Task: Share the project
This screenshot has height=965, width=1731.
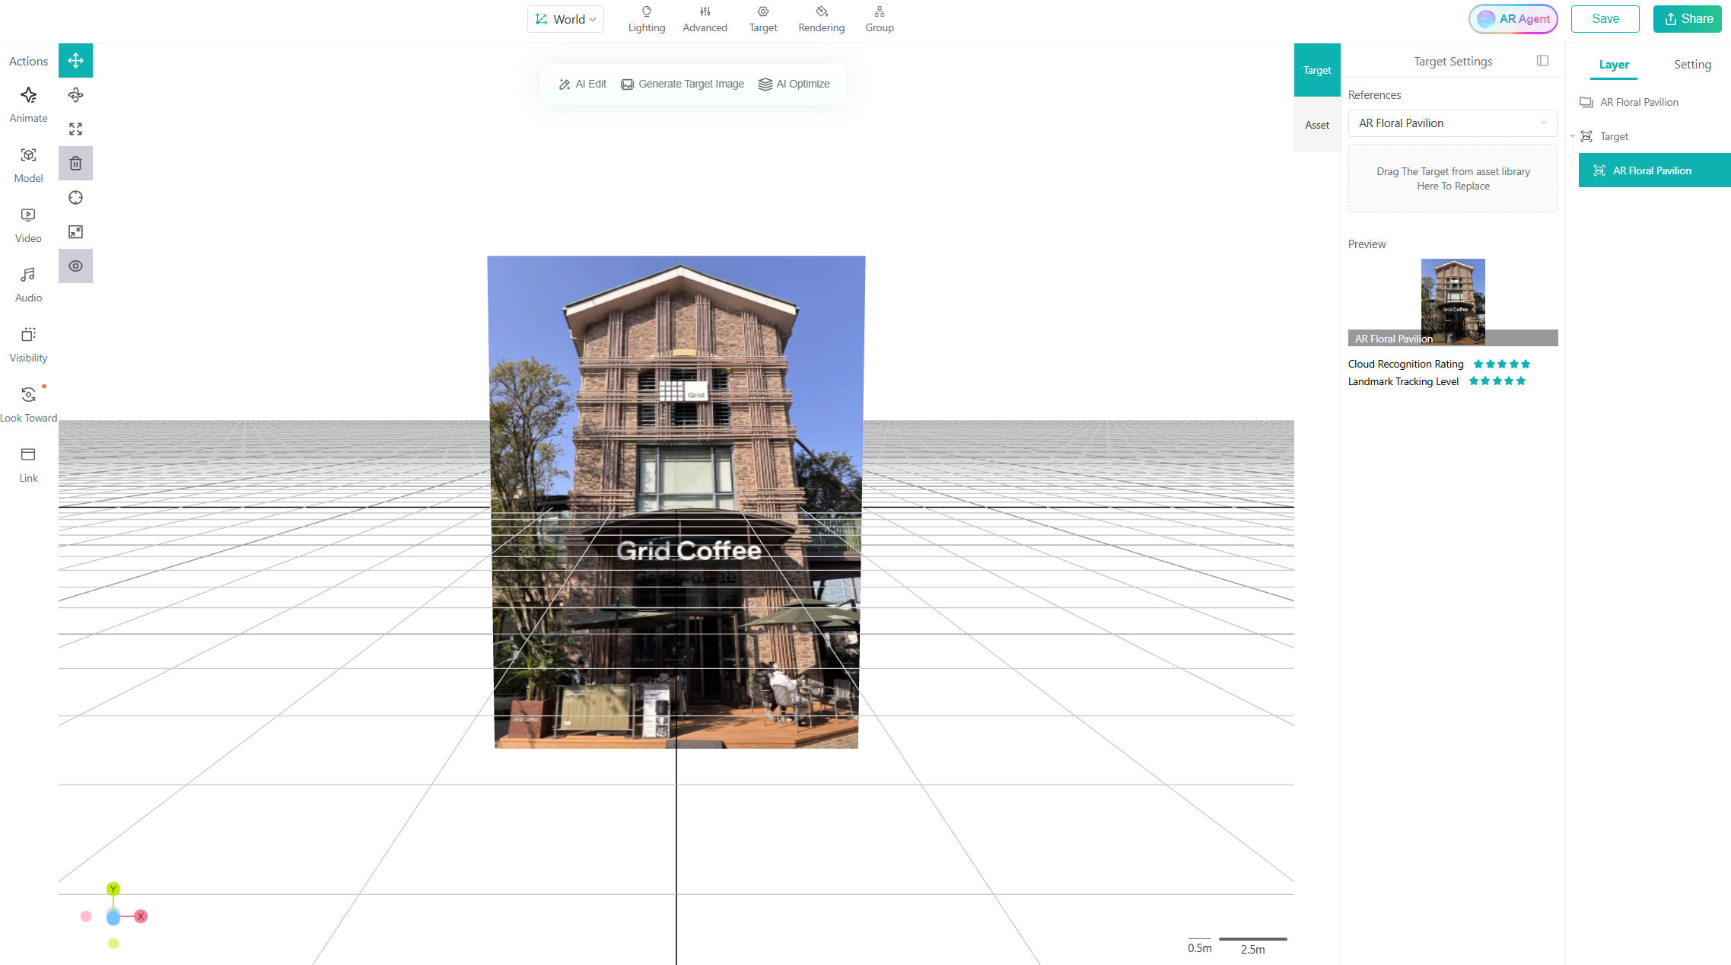Action: pyautogui.click(x=1688, y=19)
